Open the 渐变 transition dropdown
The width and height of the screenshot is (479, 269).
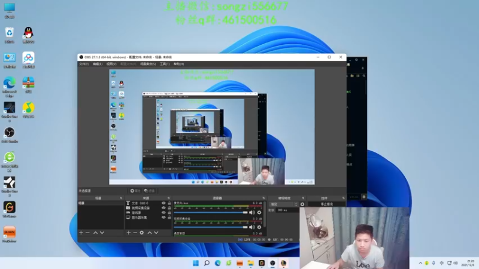(x=284, y=204)
